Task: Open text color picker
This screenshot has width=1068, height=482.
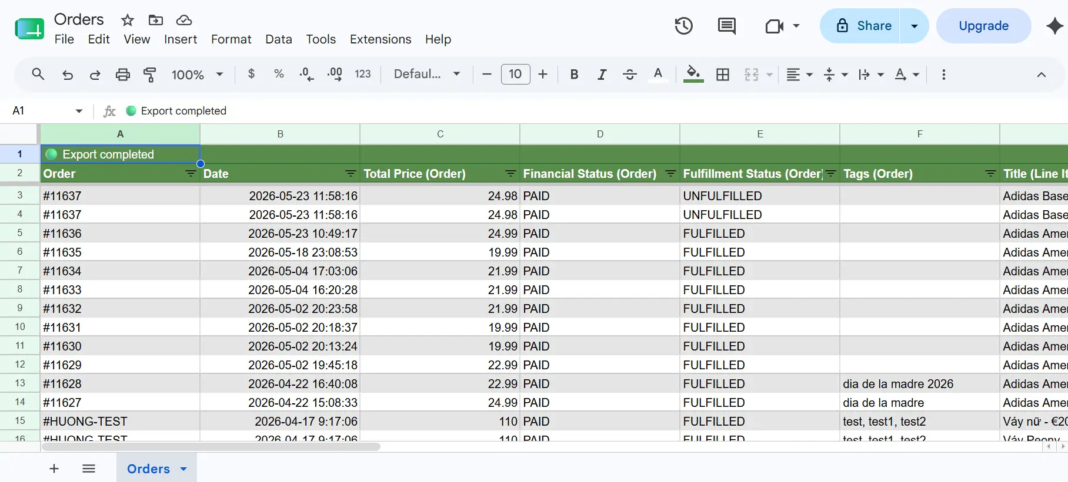Action: [658, 75]
